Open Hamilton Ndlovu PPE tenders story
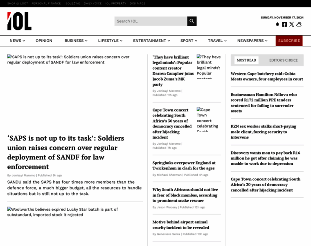This screenshot has height=246, width=311. (x=264, y=103)
